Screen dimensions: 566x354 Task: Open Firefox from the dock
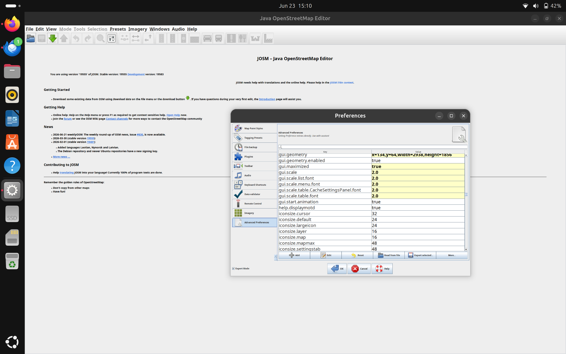12,24
